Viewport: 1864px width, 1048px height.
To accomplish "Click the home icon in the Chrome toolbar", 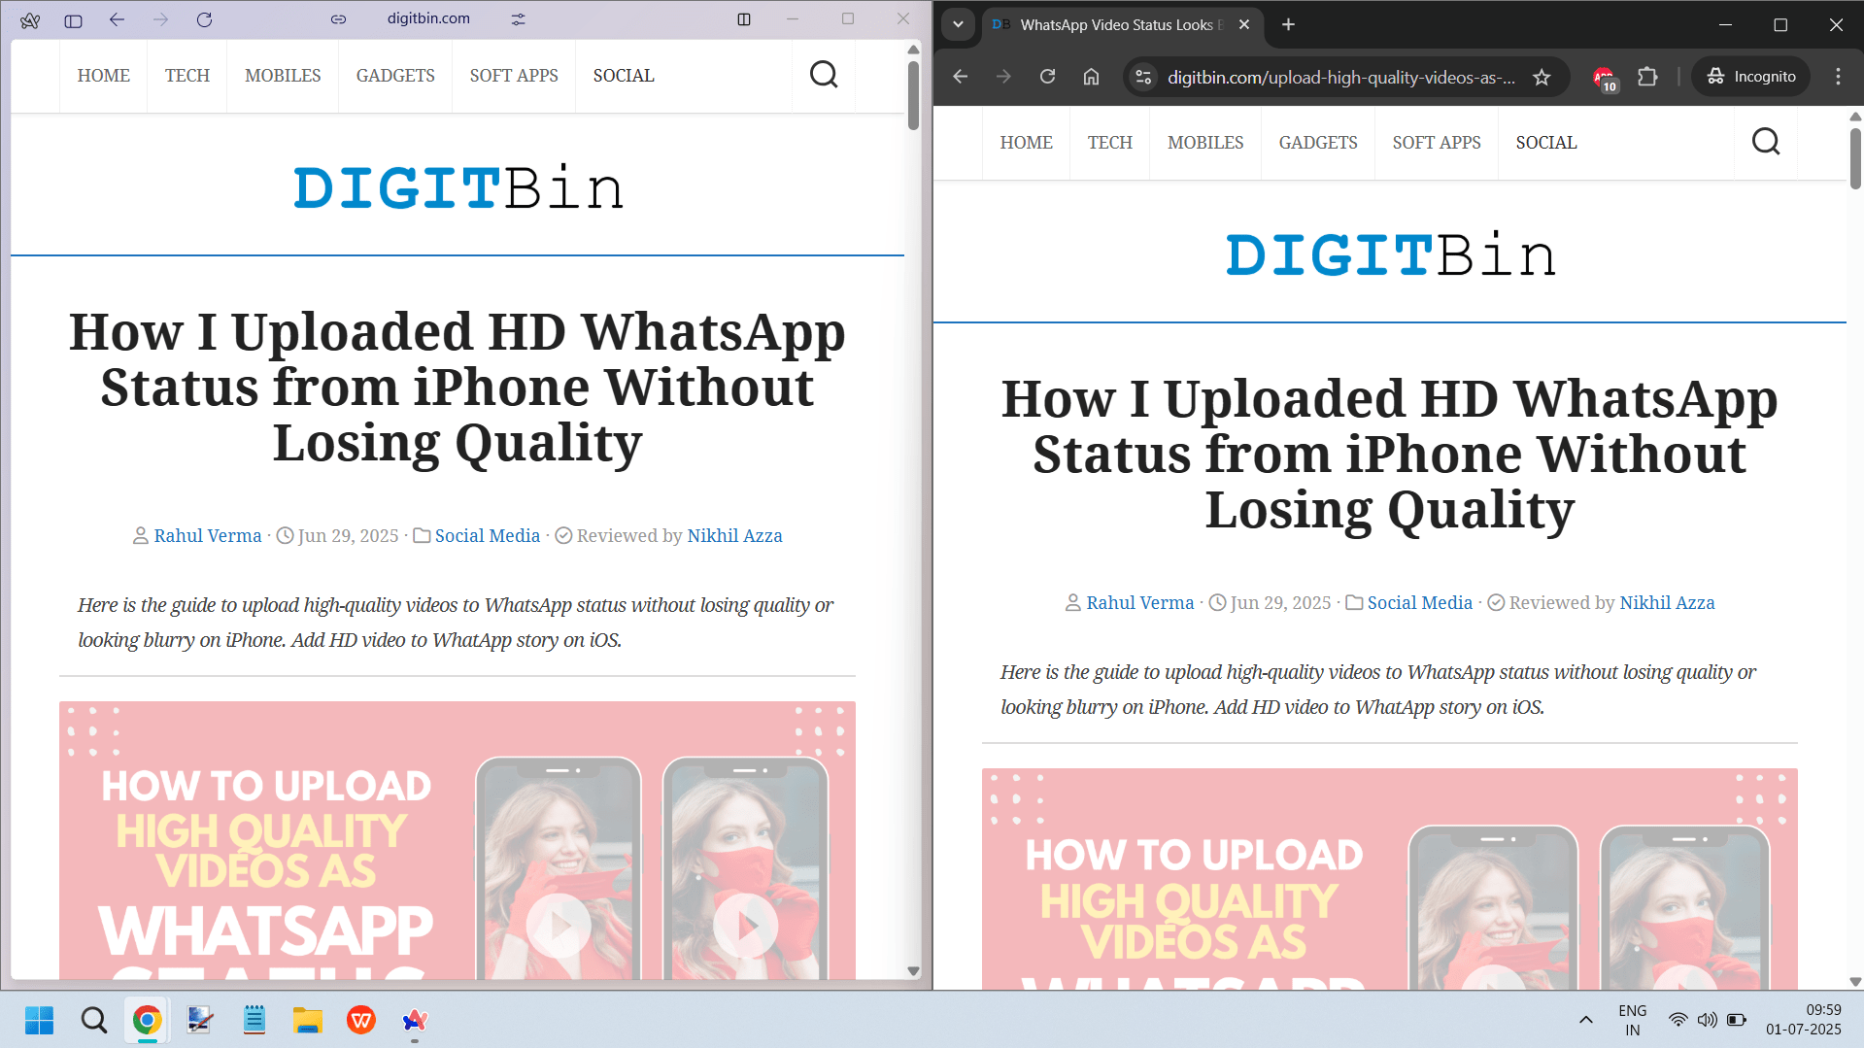I will (1091, 77).
